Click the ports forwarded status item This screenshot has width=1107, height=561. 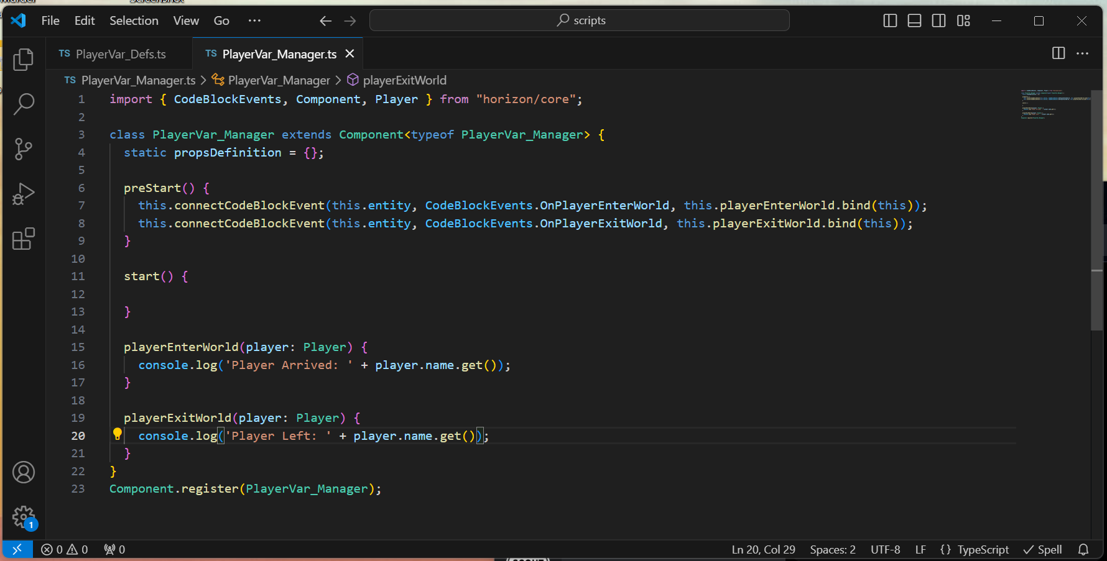click(114, 549)
